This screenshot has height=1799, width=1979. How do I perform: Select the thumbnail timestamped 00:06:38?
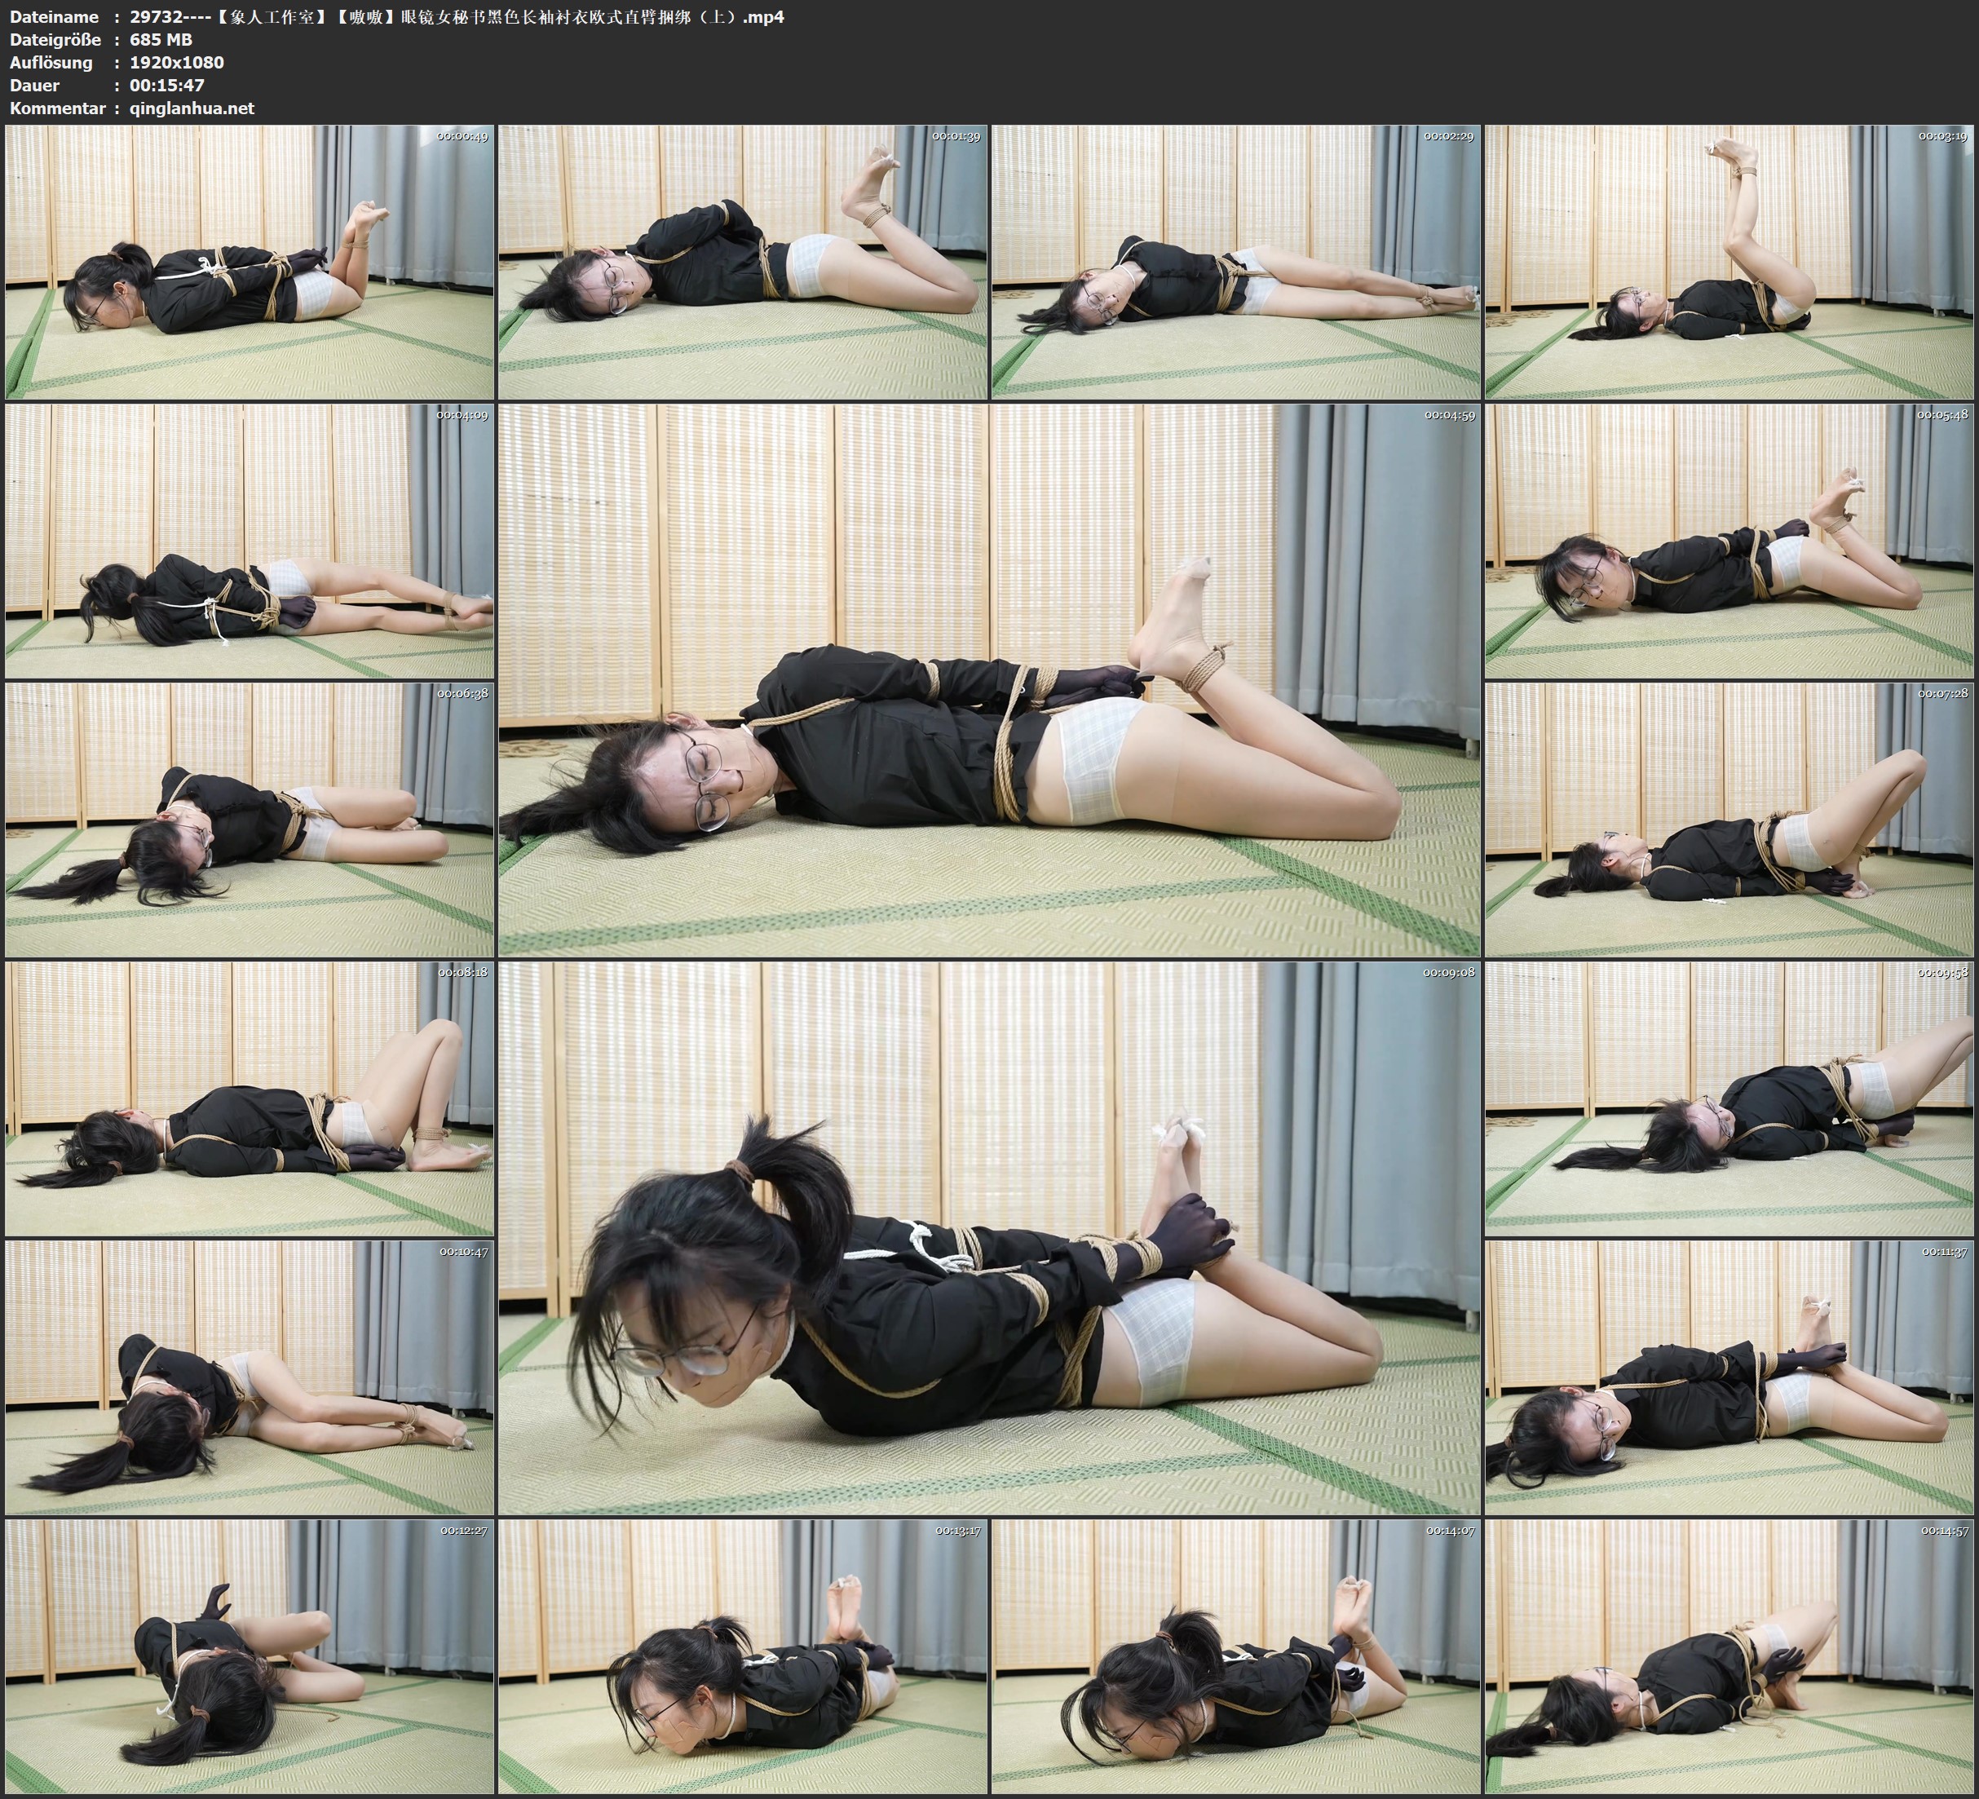click(250, 819)
